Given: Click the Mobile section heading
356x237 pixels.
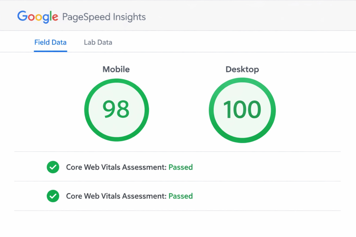Looking at the screenshot, I should 116,69.
